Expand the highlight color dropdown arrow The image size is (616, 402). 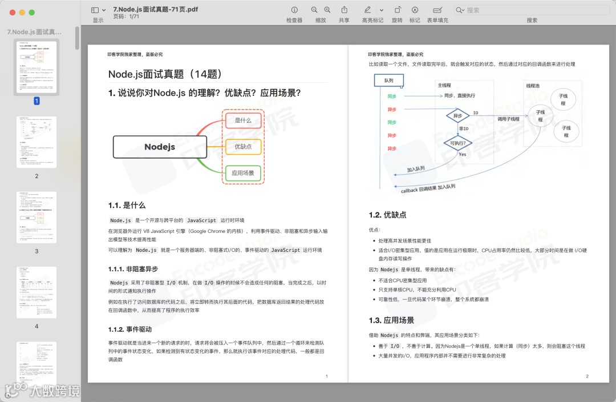point(382,10)
